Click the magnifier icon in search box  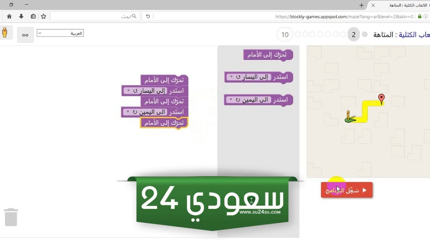(134, 16)
